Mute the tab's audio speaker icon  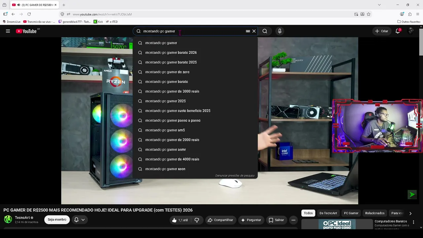point(19,5)
